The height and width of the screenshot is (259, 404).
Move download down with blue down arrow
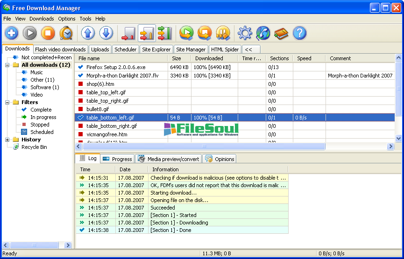click(x=106, y=33)
